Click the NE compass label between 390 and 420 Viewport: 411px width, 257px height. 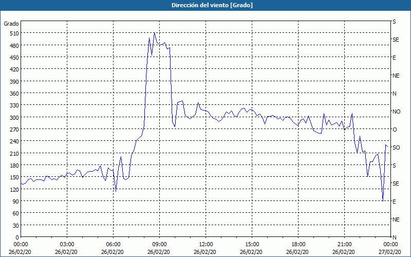[396, 76]
